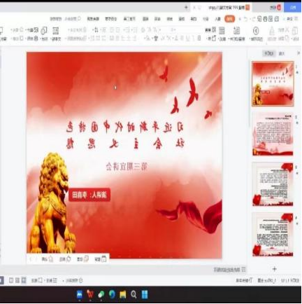302x304 pixels.
Task: Click the play slideshow from current icon
Action: pos(256,31)
